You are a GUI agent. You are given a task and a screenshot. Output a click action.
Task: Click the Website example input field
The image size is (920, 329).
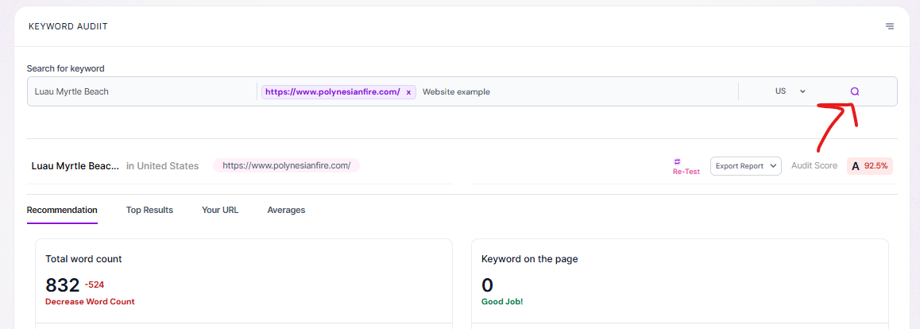click(x=578, y=91)
